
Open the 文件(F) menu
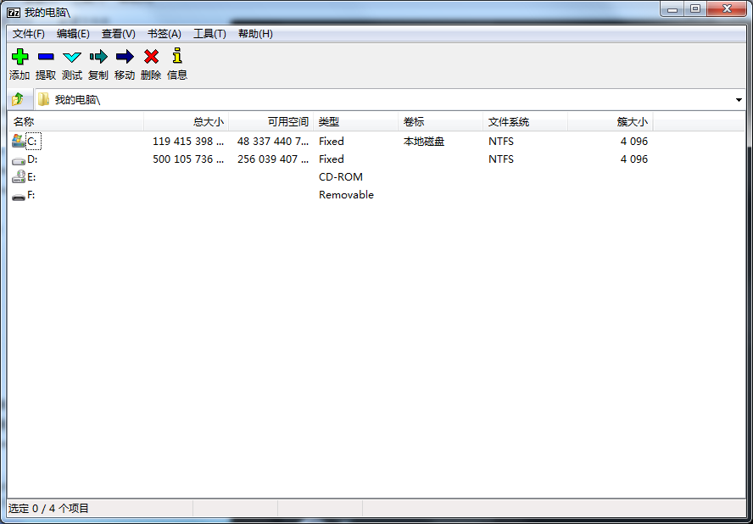pos(29,34)
